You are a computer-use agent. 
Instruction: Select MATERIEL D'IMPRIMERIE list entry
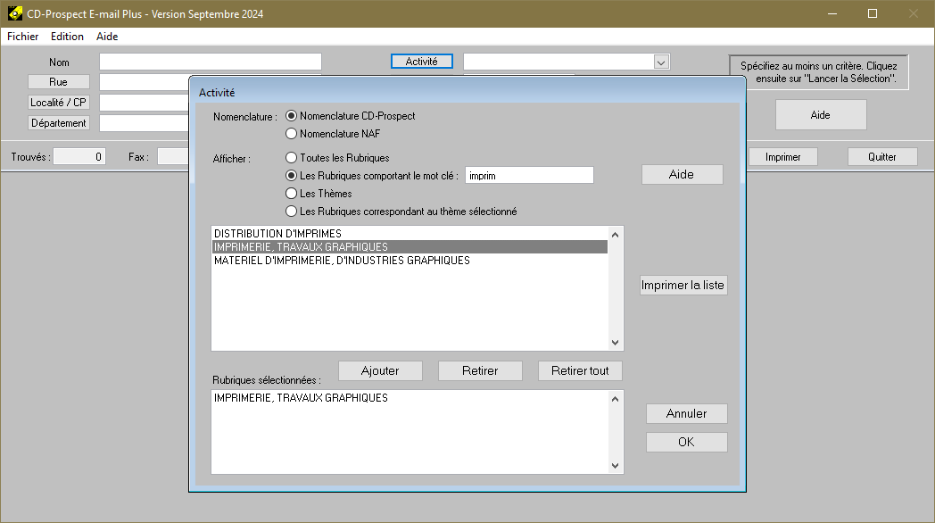(342, 261)
